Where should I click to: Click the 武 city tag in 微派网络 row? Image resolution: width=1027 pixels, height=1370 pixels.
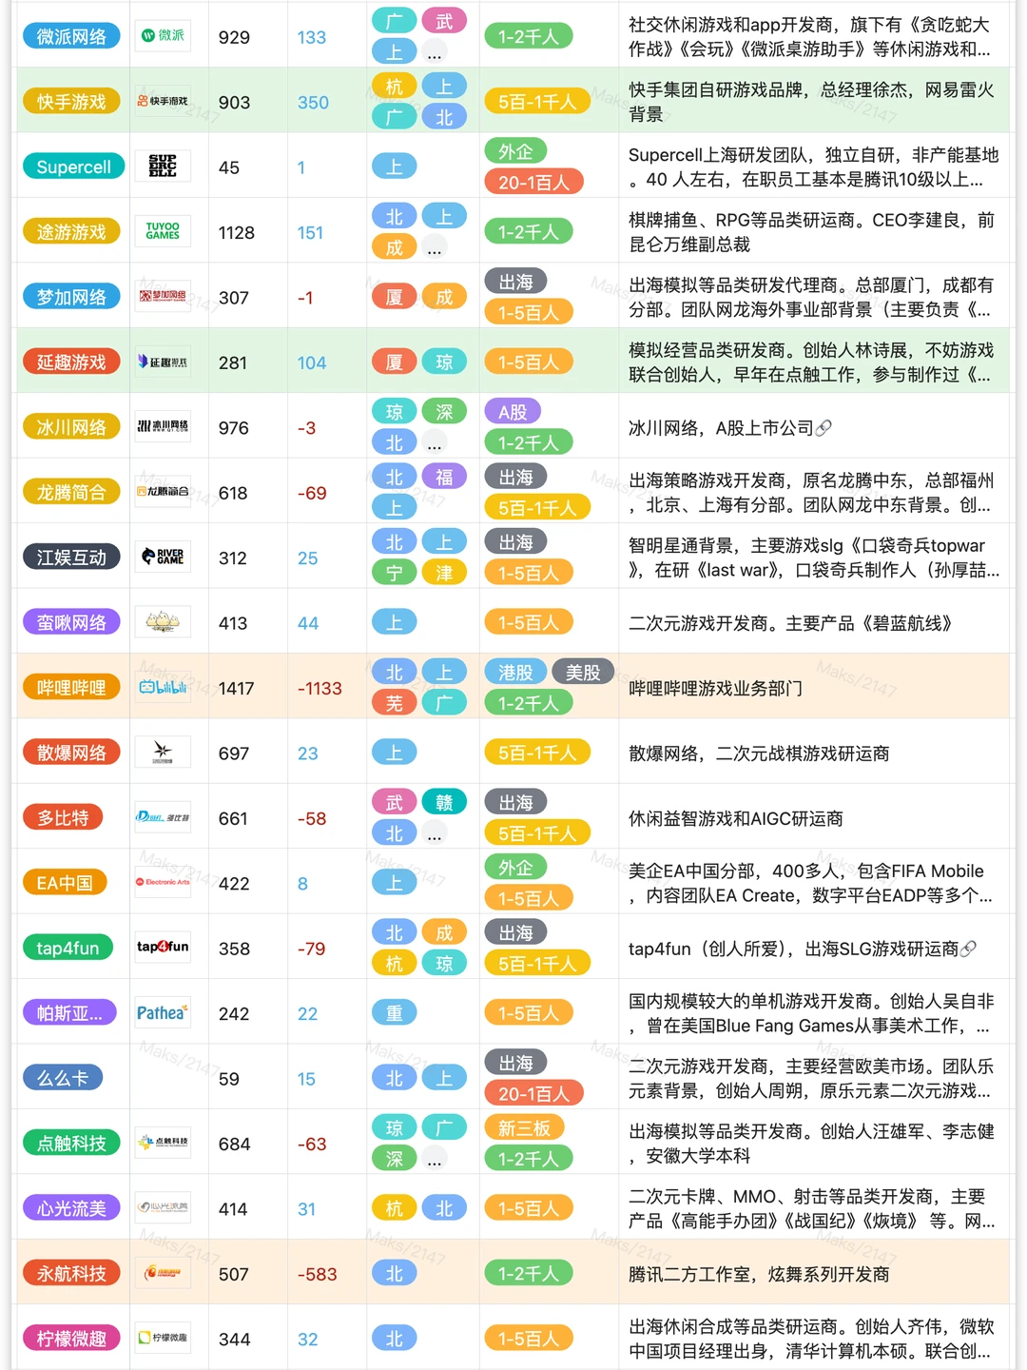tap(444, 21)
